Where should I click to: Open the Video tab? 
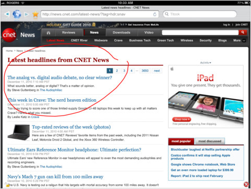click(149, 32)
